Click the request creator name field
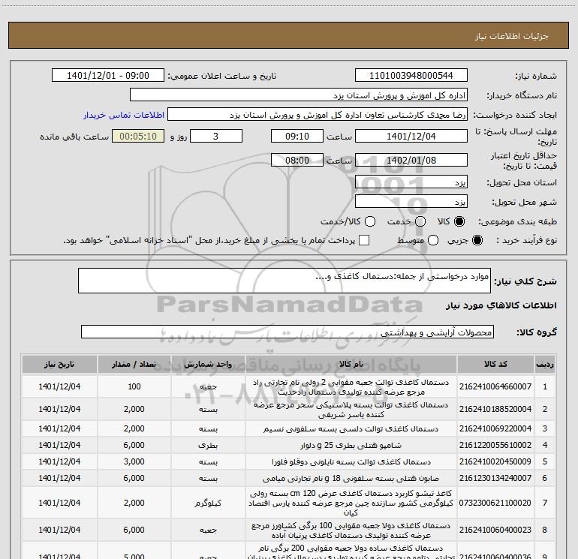This screenshot has width=578, height=559. [318, 114]
